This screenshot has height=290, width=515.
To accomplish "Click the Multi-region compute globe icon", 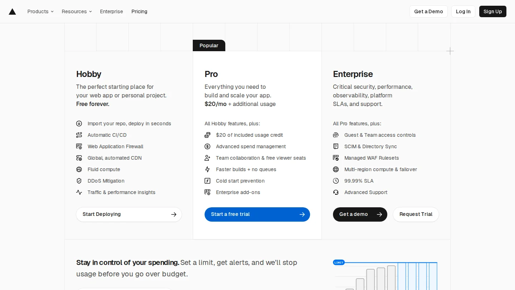I will point(336,169).
